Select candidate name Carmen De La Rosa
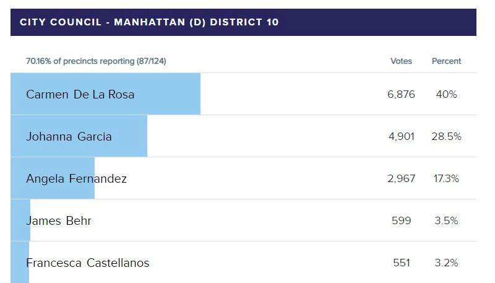 pyautogui.click(x=80, y=95)
